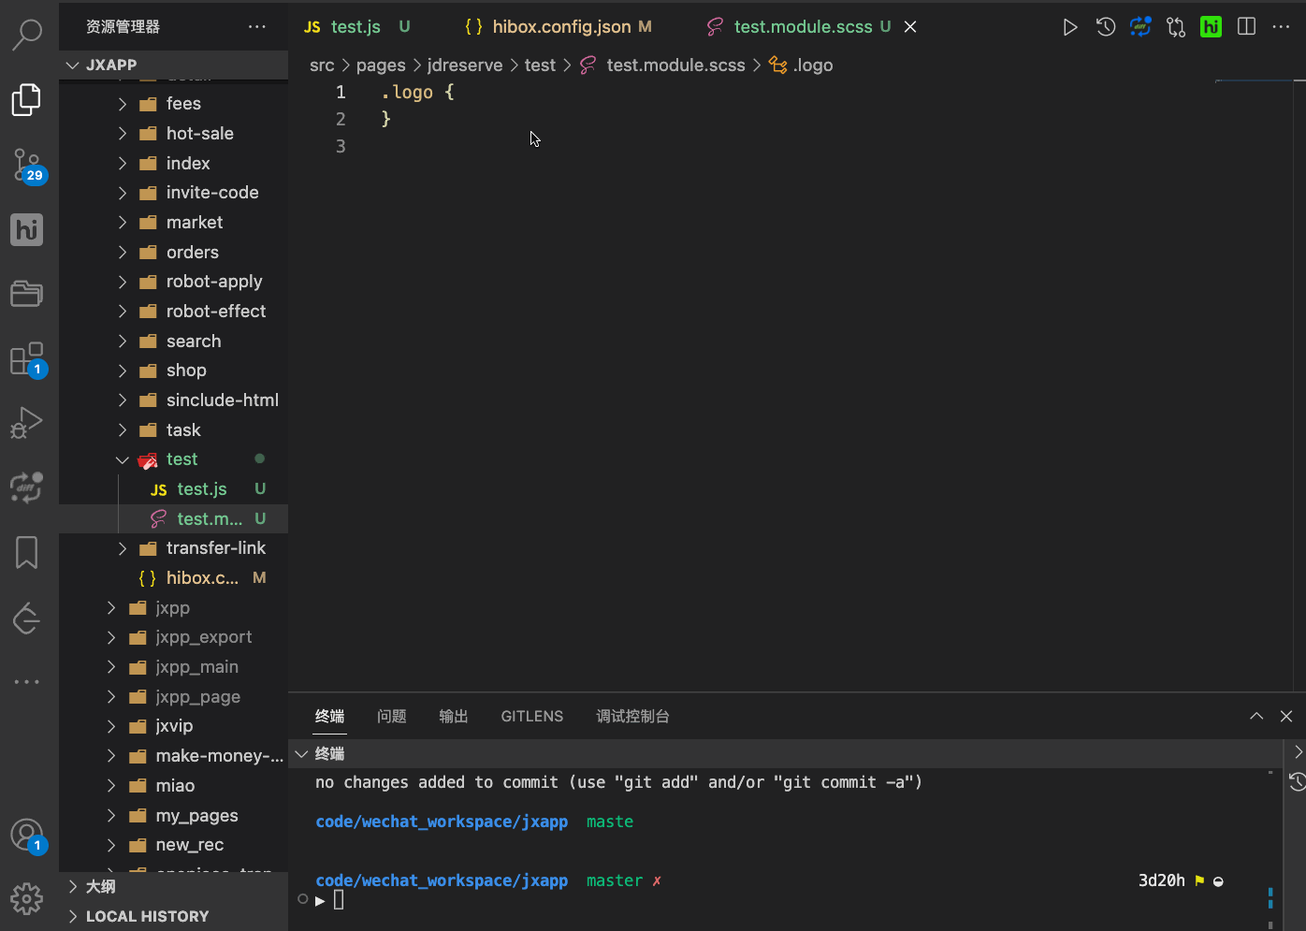Click the Run code play icon
Screen dimensions: 1306x931
pos(1070,27)
